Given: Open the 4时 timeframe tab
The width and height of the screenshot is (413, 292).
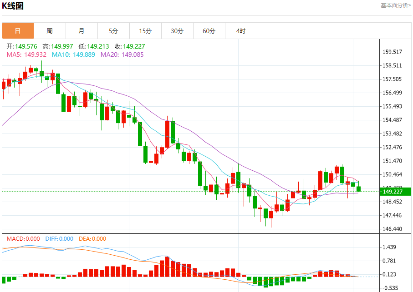Looking at the screenshot, I should pos(241,31).
